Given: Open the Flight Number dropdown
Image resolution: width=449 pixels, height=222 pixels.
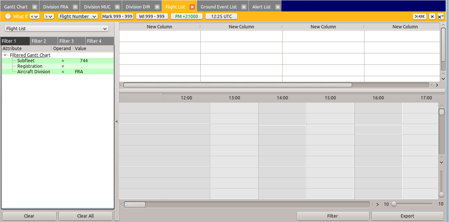Looking at the screenshot, I should [78, 17].
